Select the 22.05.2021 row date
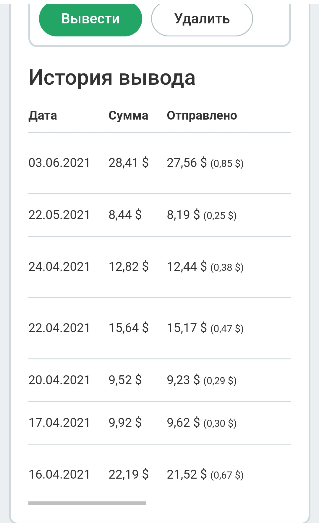 59,215
